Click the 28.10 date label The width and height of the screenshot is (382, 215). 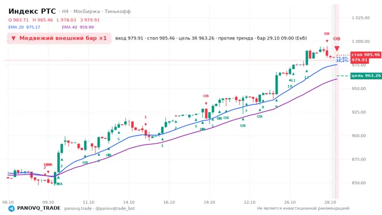[330, 202]
